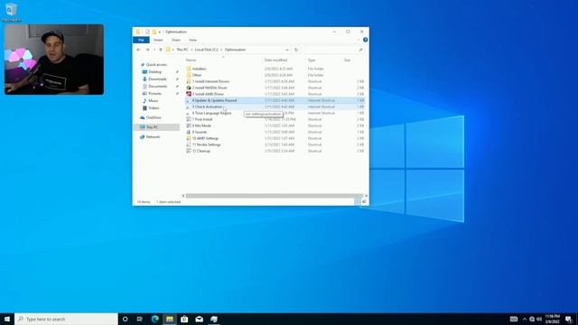Open Videos in navigation pane
Viewport: 578px width, 325px height.
(x=154, y=108)
